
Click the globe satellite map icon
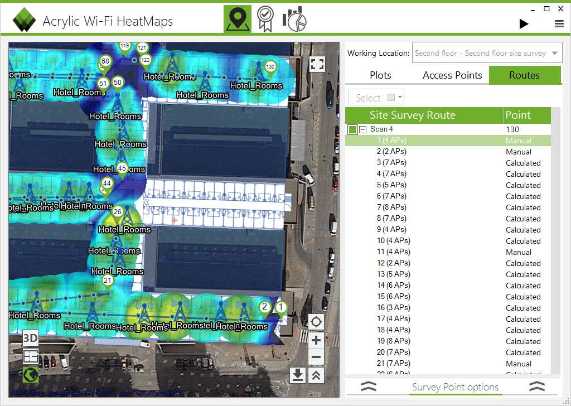pyautogui.click(x=30, y=375)
